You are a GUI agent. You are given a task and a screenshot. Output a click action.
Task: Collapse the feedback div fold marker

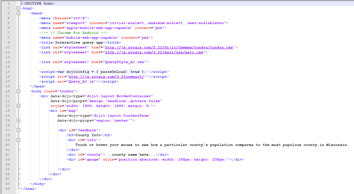pos(18,130)
